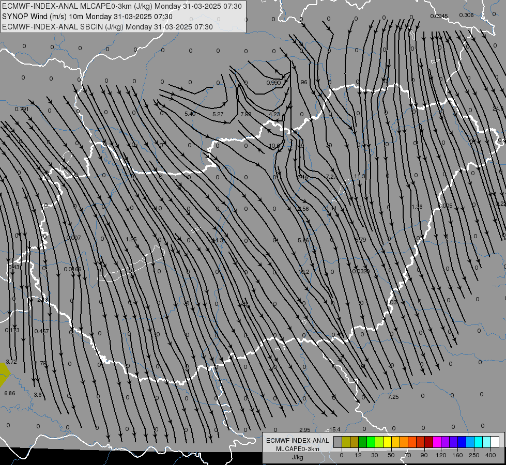Click the map value 0.431
This screenshot has width=506, height=465.
click(14, 267)
